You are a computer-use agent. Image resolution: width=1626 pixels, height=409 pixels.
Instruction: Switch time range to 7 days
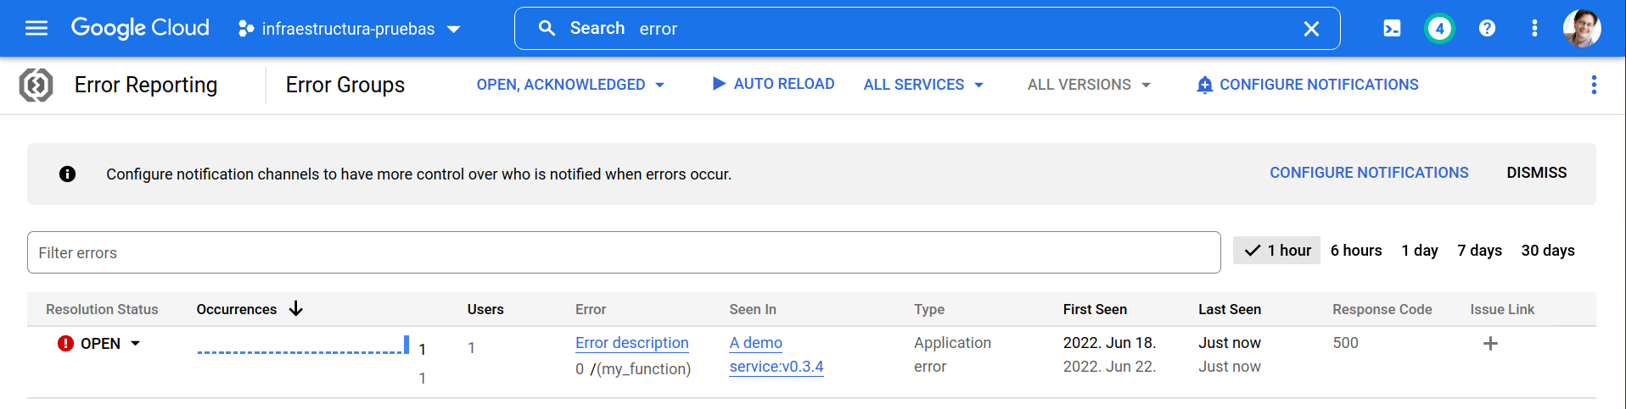(x=1478, y=251)
